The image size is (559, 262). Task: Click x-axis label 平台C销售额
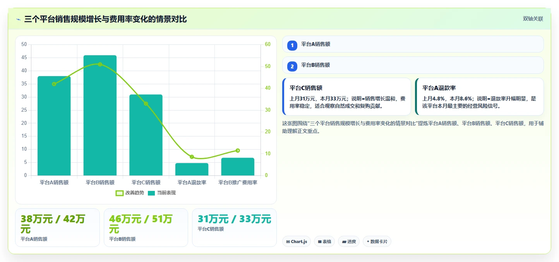pyautogui.click(x=146, y=182)
